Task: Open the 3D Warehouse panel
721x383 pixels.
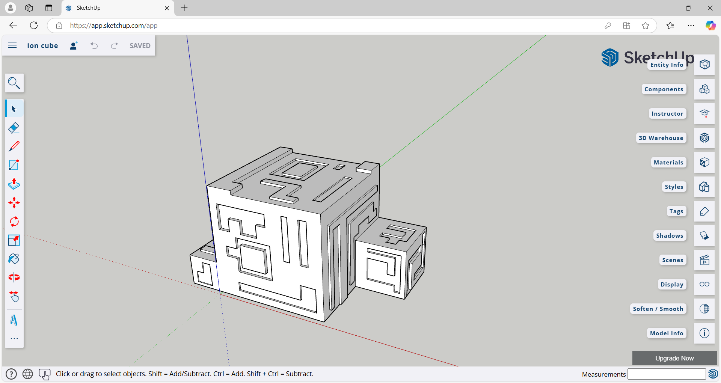Action: click(x=704, y=138)
